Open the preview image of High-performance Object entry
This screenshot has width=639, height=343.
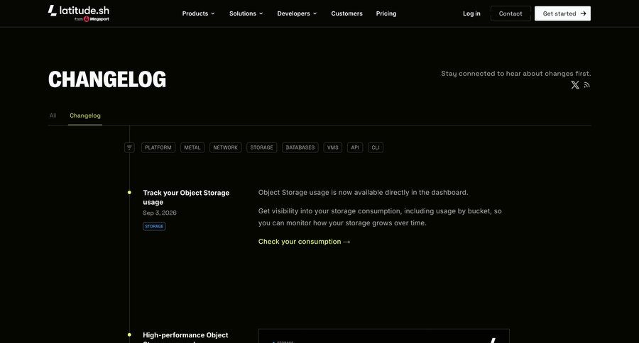tap(383, 336)
